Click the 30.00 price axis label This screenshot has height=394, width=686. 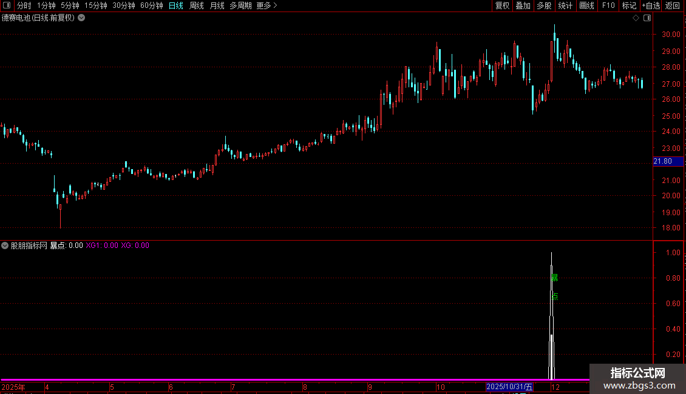coord(671,35)
